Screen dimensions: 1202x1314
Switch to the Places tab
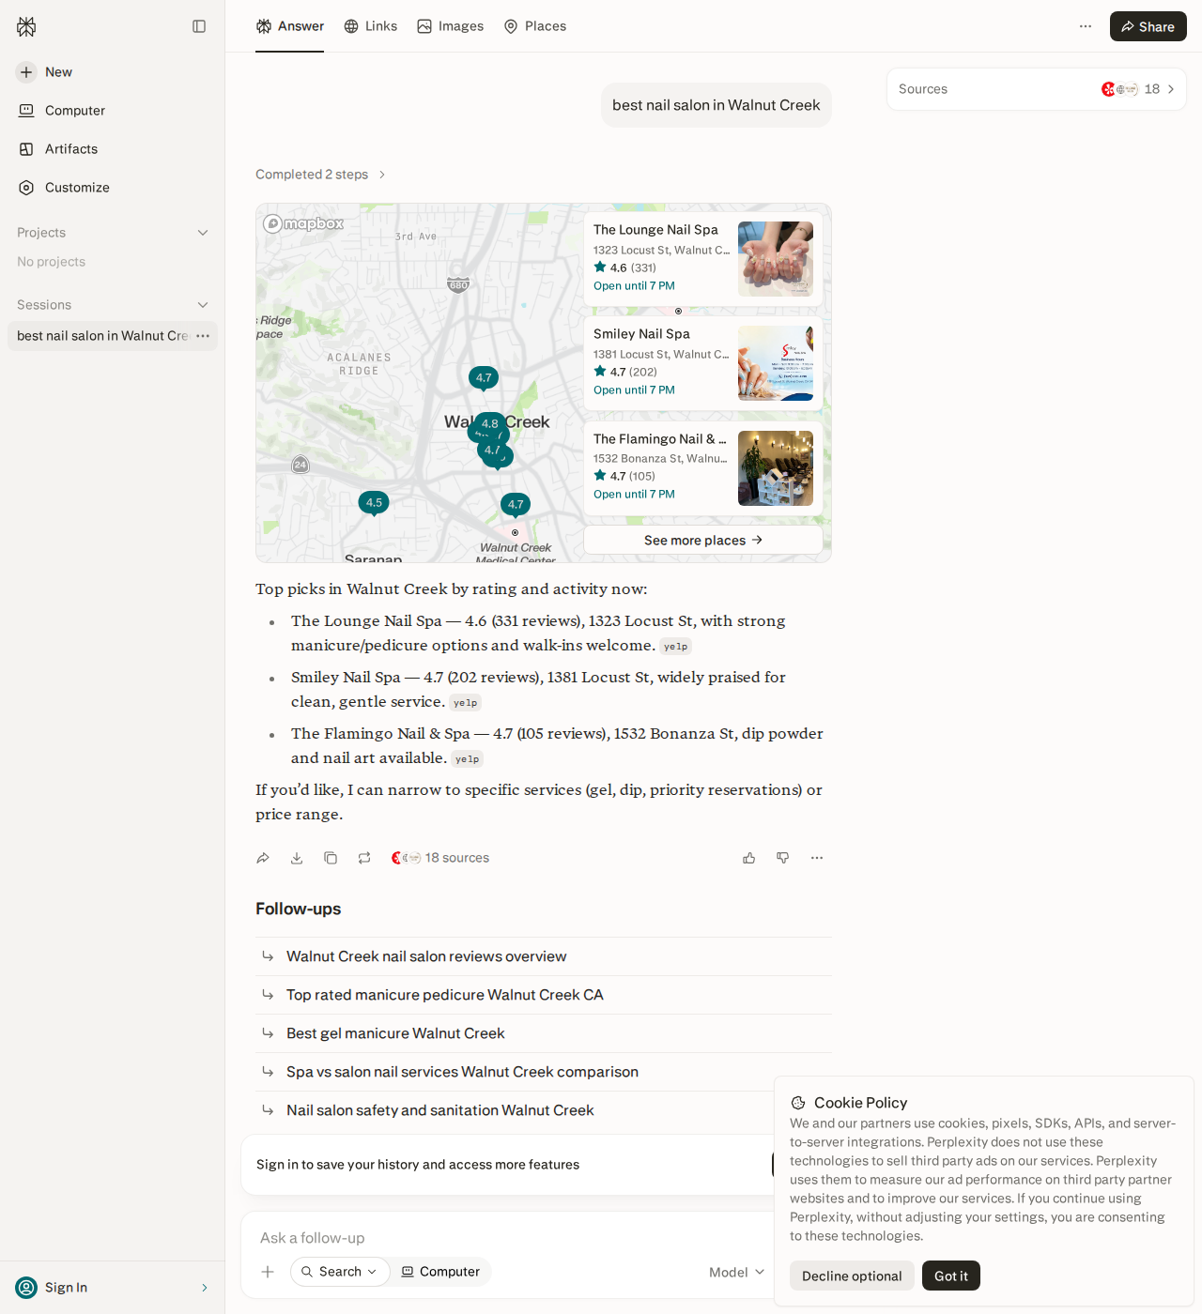(x=535, y=26)
